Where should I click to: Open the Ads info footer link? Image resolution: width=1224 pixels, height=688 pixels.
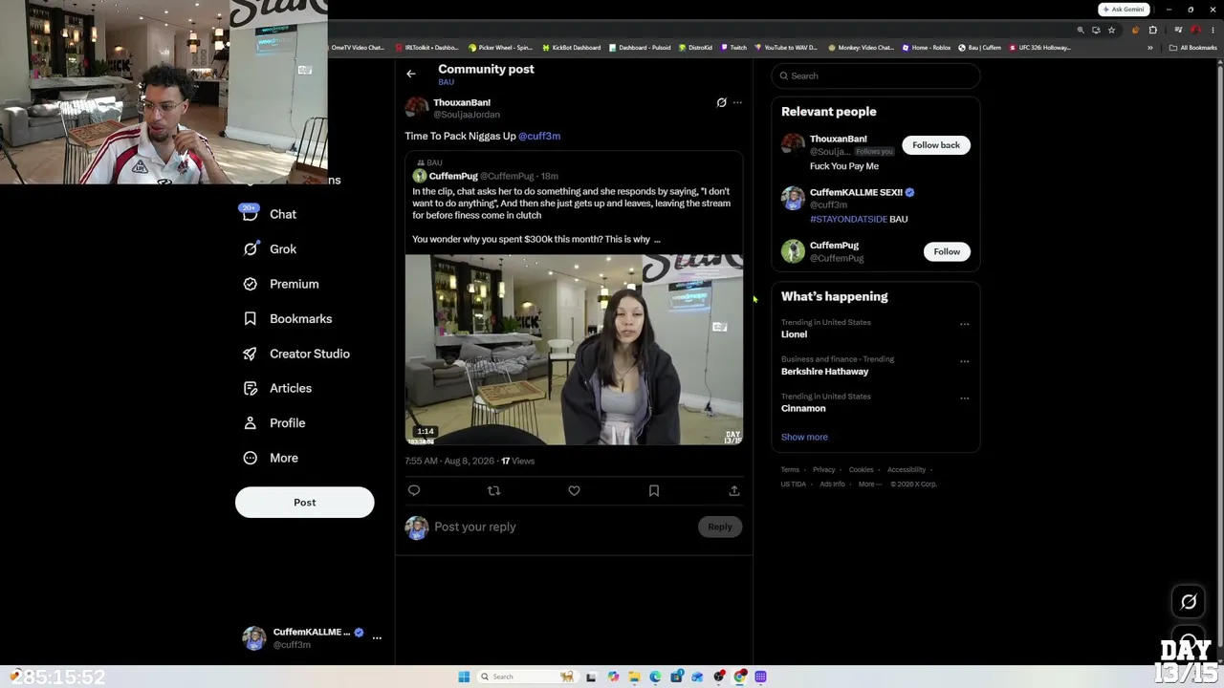click(x=832, y=484)
